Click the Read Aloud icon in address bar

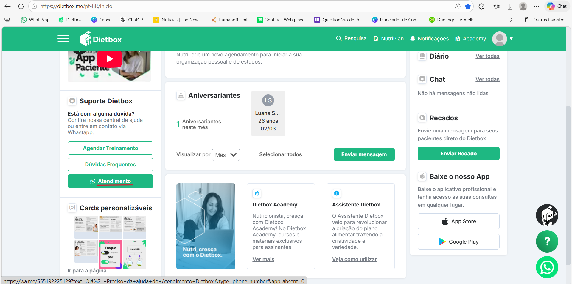click(457, 6)
